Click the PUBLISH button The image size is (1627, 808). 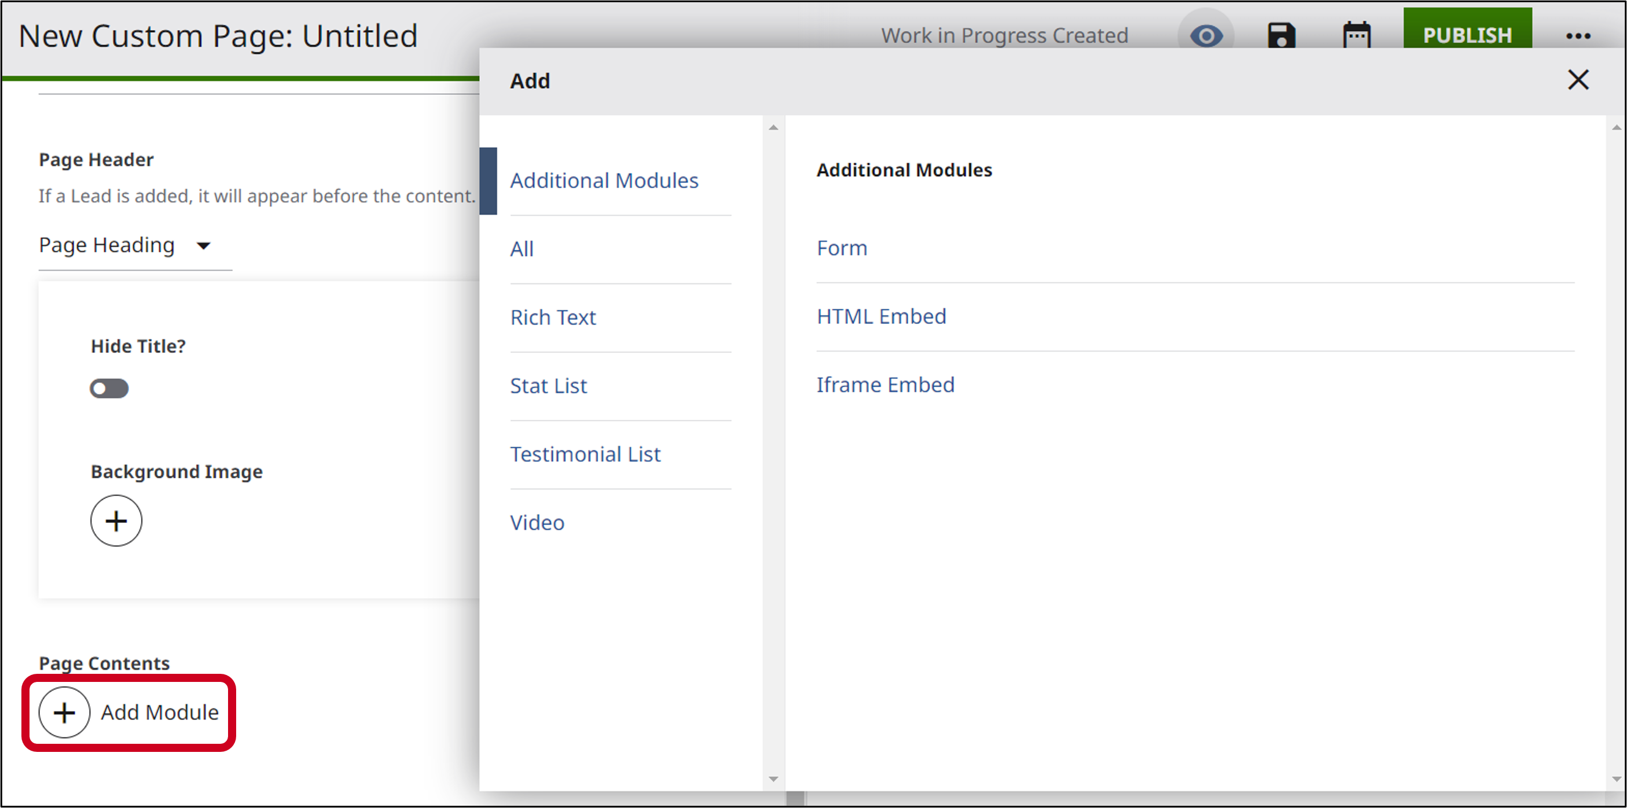click(x=1467, y=35)
